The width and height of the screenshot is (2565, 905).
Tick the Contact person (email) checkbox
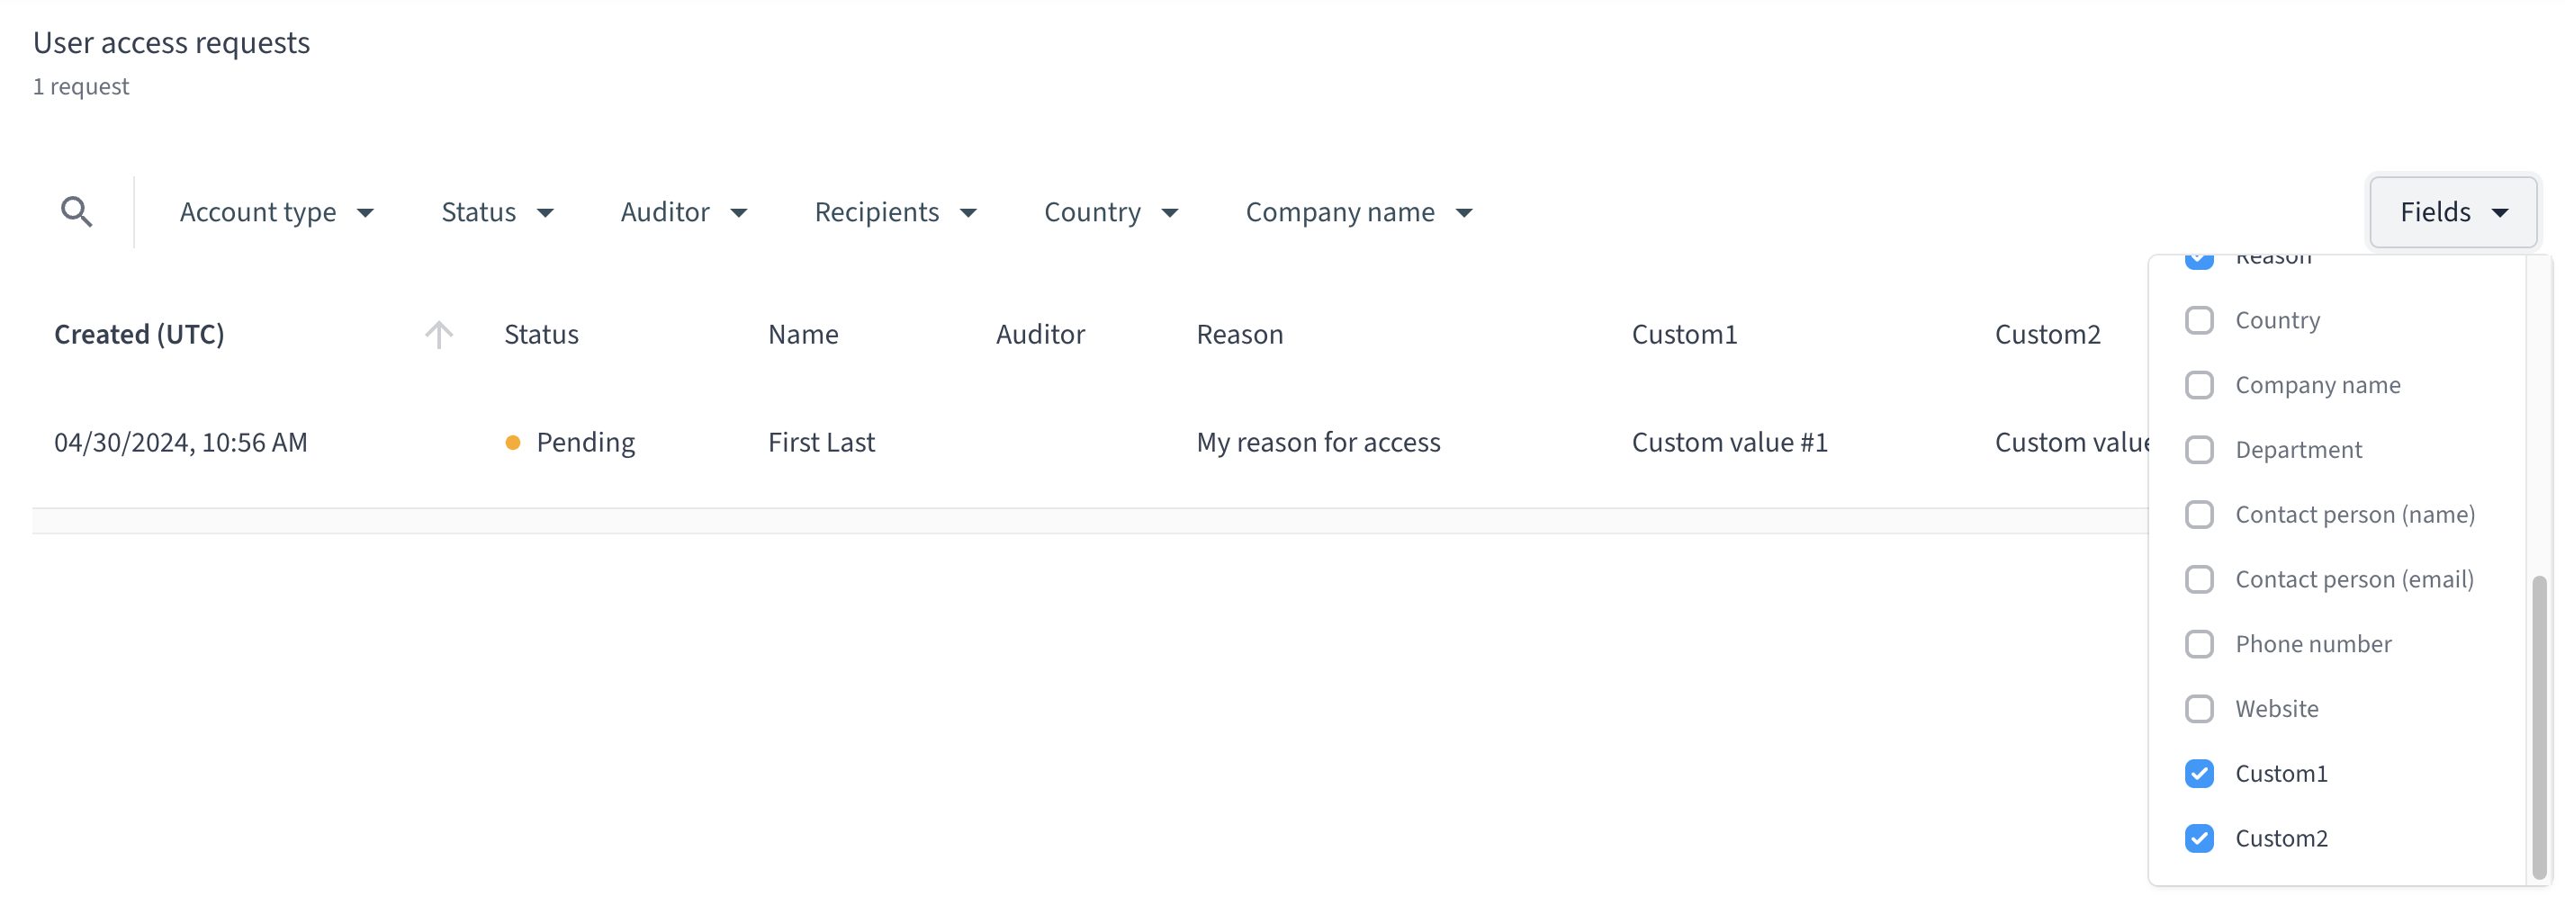(2200, 579)
